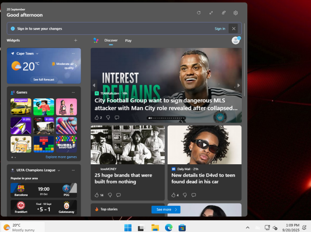Open City Football Group headline article
311x232 pixels.
click(166, 104)
